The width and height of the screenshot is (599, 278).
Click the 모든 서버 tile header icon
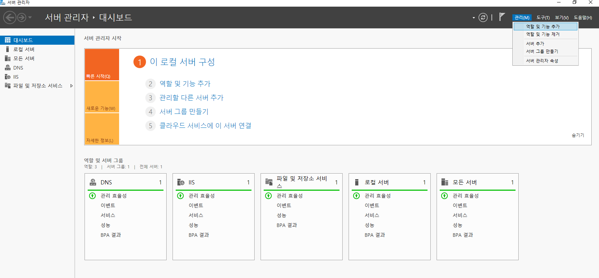pos(445,182)
